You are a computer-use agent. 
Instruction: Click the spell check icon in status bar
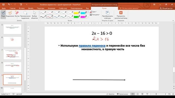click(13, 94)
